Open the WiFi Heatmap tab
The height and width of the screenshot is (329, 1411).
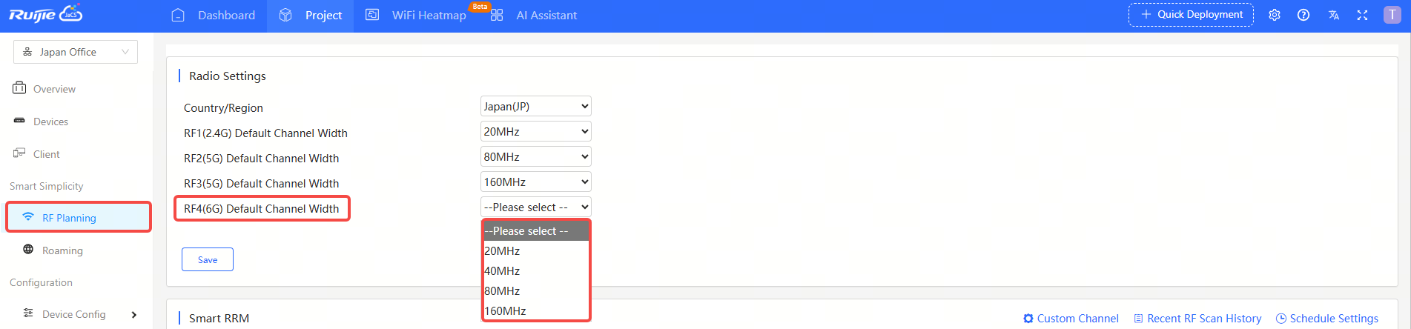416,16
